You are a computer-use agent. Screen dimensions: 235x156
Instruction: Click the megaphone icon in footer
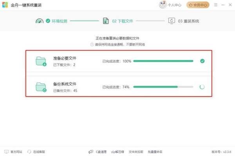click(91, 152)
